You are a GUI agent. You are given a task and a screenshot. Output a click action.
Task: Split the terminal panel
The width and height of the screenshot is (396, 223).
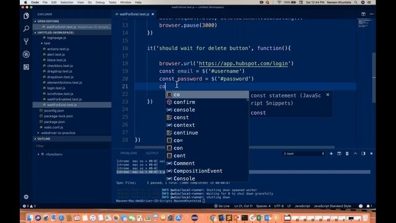pos(339,154)
